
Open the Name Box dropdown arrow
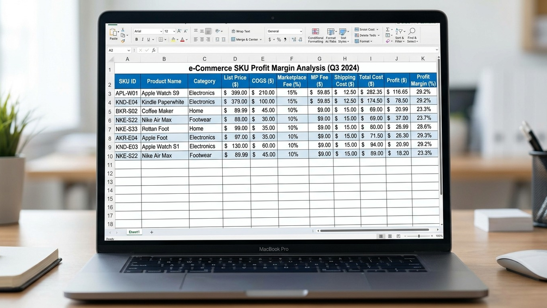[x=129, y=50]
